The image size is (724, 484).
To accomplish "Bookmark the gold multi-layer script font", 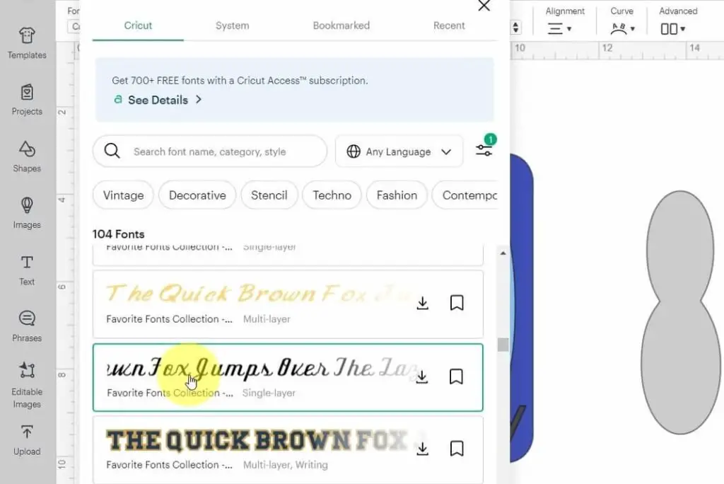I will [x=457, y=303].
